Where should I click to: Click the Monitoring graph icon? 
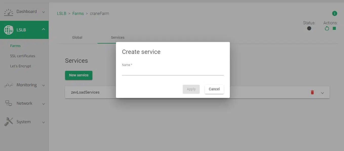pos(9,85)
